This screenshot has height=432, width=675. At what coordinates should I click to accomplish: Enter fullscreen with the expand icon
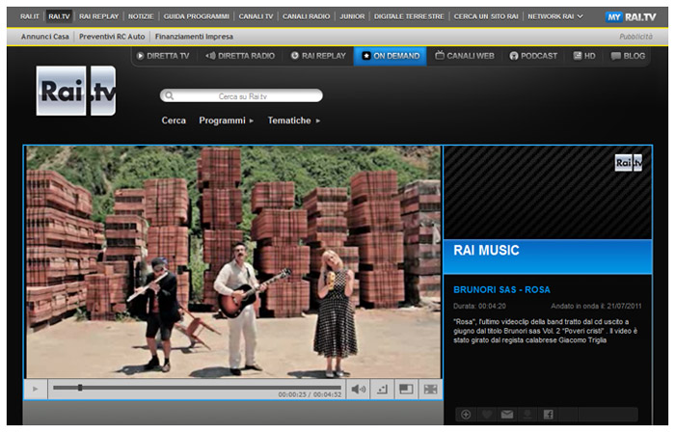[430, 390]
